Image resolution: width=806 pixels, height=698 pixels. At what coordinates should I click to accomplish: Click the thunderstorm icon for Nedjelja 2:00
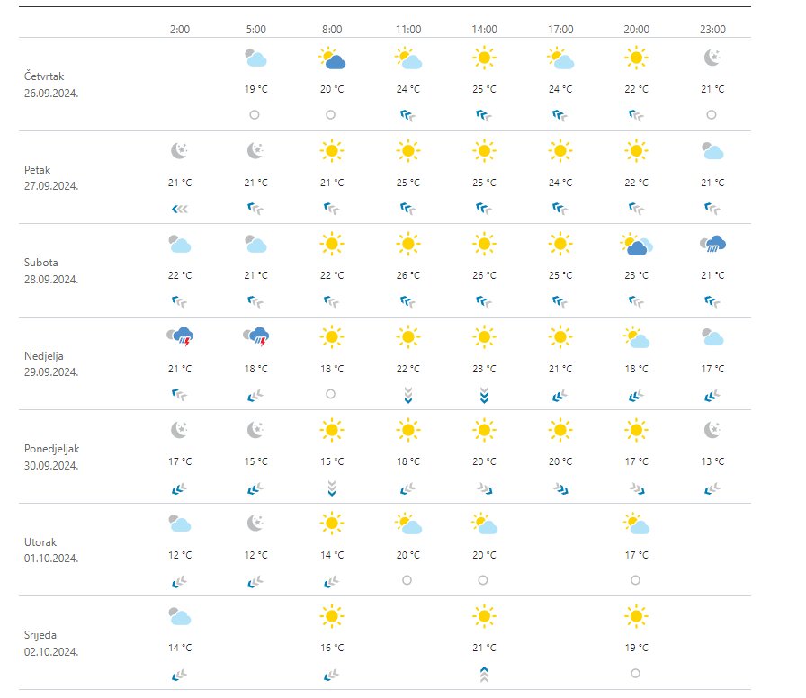pyautogui.click(x=180, y=336)
